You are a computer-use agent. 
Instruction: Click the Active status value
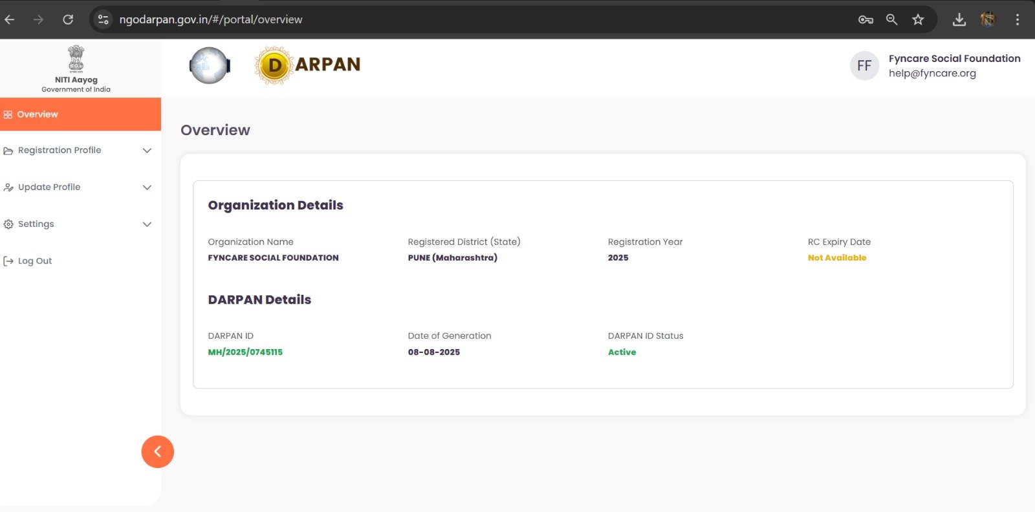pos(622,352)
